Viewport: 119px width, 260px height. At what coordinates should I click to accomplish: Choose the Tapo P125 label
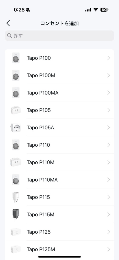[39, 232]
